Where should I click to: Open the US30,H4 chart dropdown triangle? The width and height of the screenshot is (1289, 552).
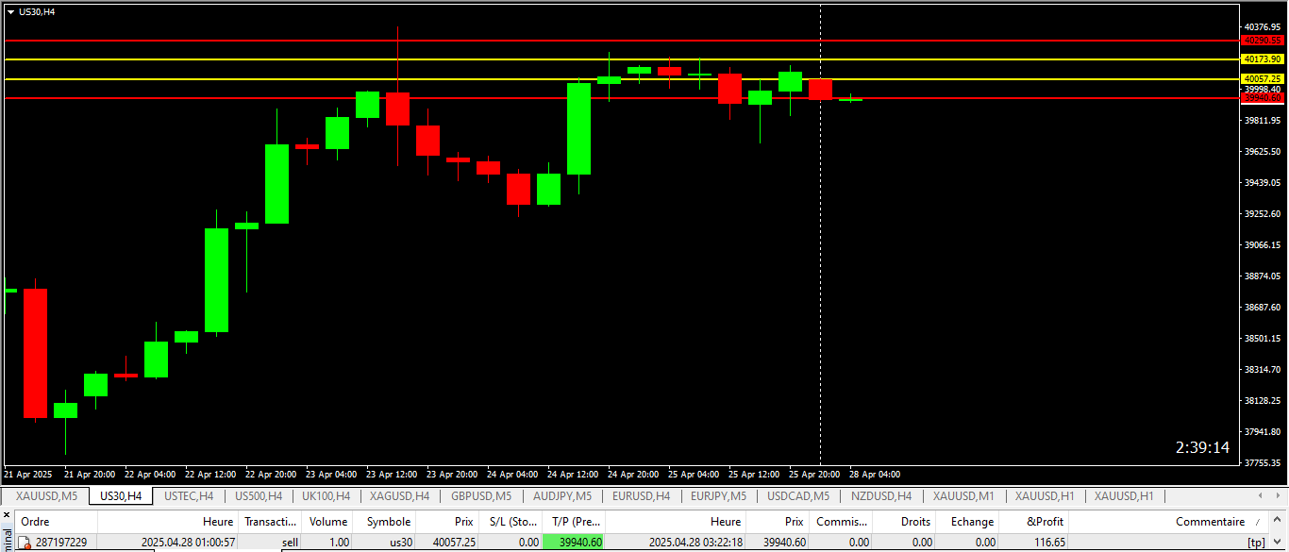(x=10, y=12)
